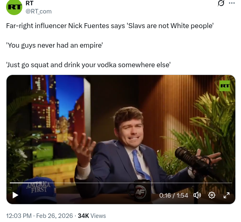
Task: Expand video to fullscreen
Action: coord(226,195)
